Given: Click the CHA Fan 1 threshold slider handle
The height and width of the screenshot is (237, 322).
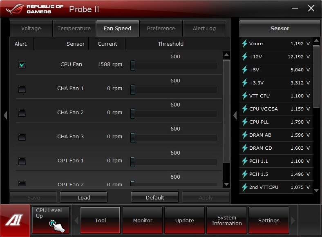Looking at the screenshot, I should pyautogui.click(x=133, y=89).
